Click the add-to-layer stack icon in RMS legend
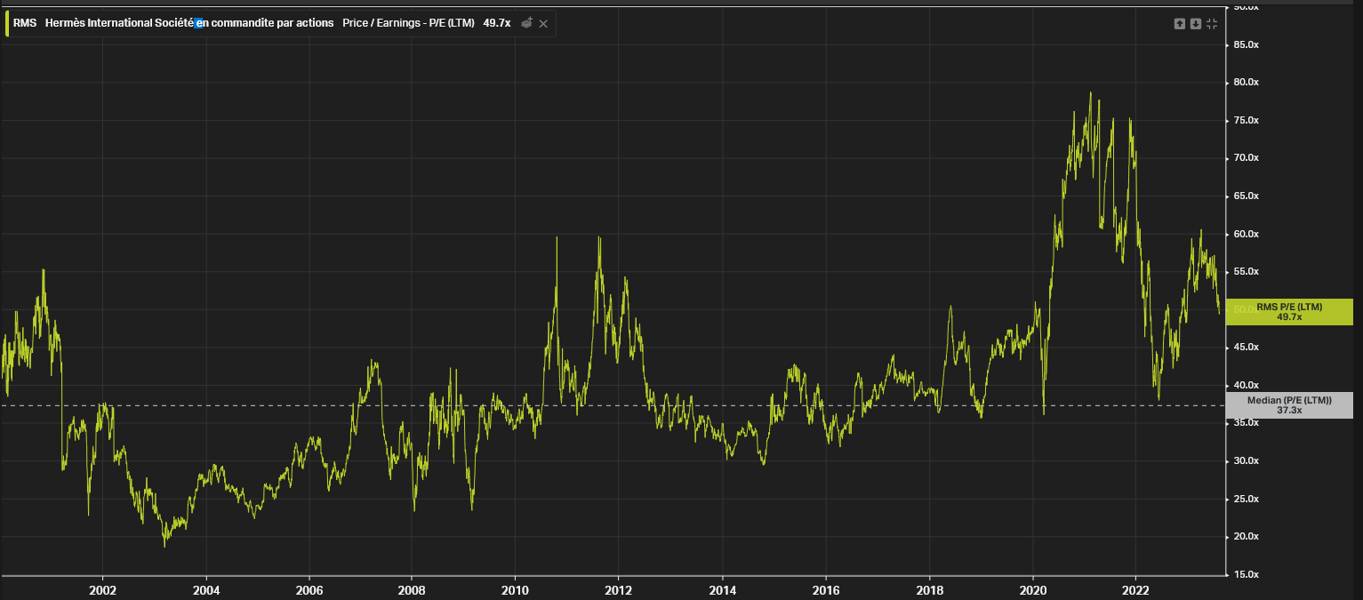The image size is (1363, 600). click(x=526, y=23)
